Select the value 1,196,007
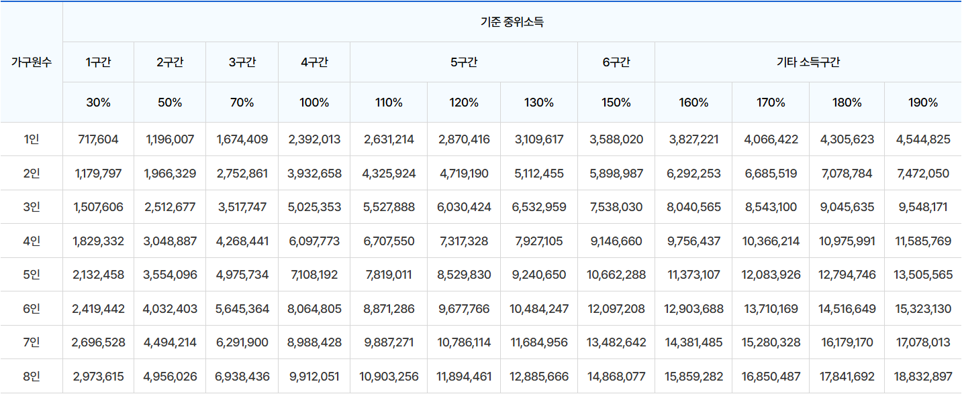Screen dimensions: 962x394 click(x=170, y=139)
